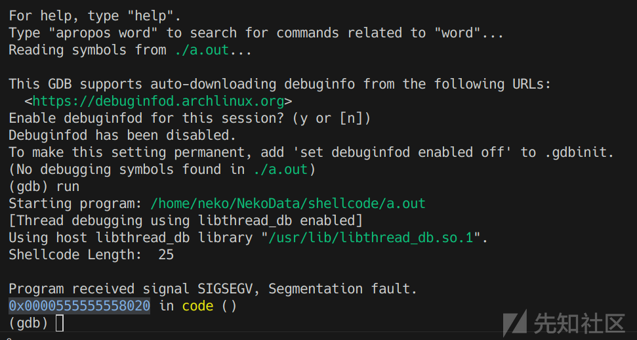Click the 'apropos word' quoted text

coord(107,33)
